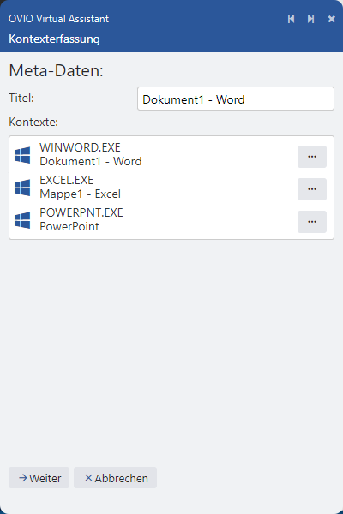Open the options menu for EXCEL.EXE context

(312, 189)
